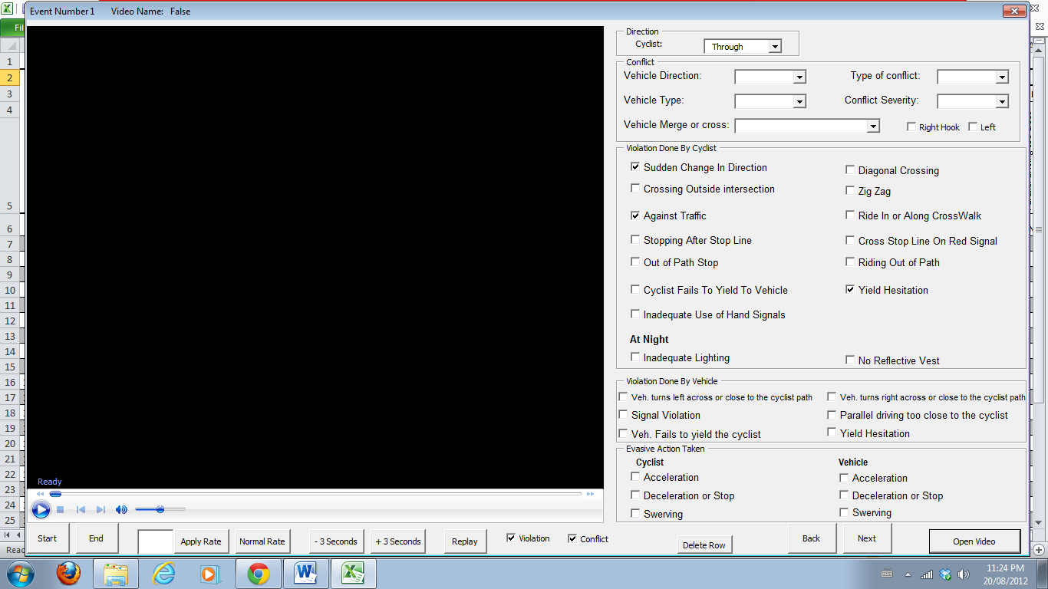1048x589 pixels.
Task: Check vehicle Deceleration or Stop
Action: coord(844,495)
